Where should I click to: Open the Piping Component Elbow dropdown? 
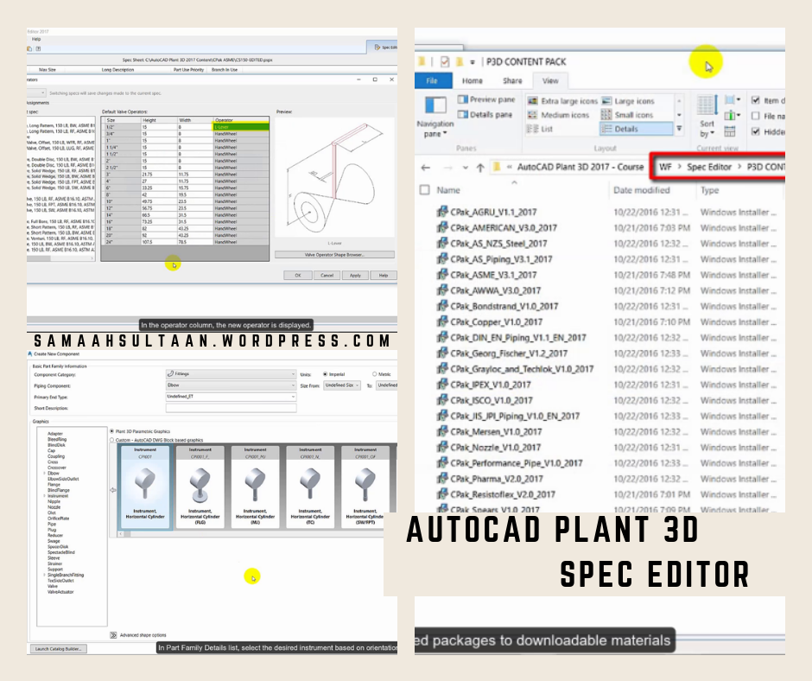tap(231, 385)
